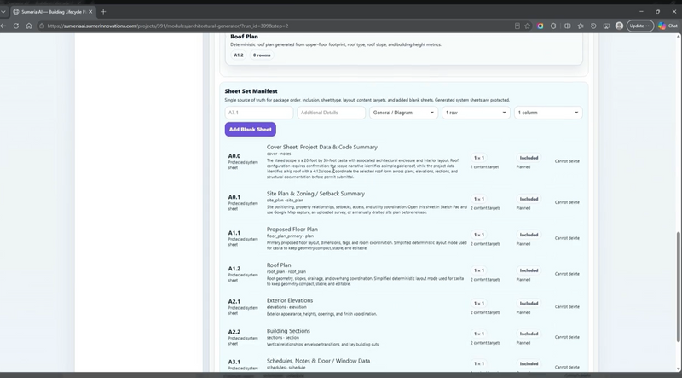Screen dimensions: 682x378
Task: Click Cannot delete for Site Plan row
Action: point(567,202)
